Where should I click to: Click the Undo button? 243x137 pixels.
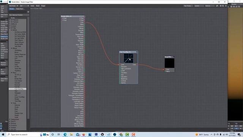(x=32, y=6)
